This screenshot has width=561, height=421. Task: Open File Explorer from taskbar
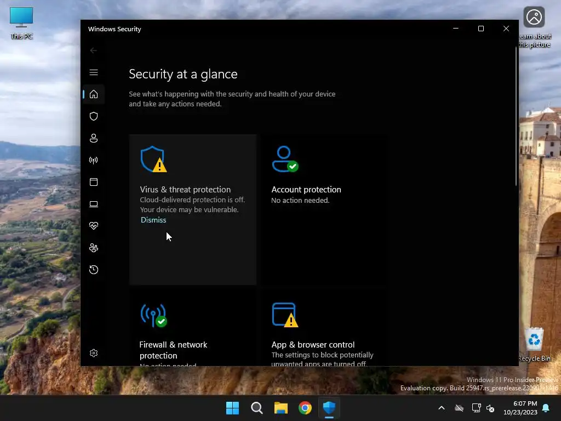281,408
